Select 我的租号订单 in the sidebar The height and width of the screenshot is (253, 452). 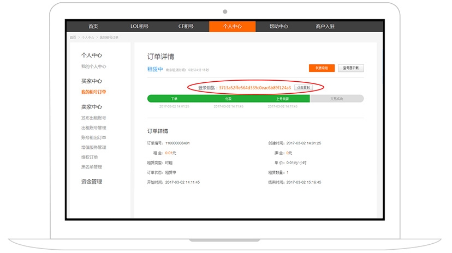point(93,92)
